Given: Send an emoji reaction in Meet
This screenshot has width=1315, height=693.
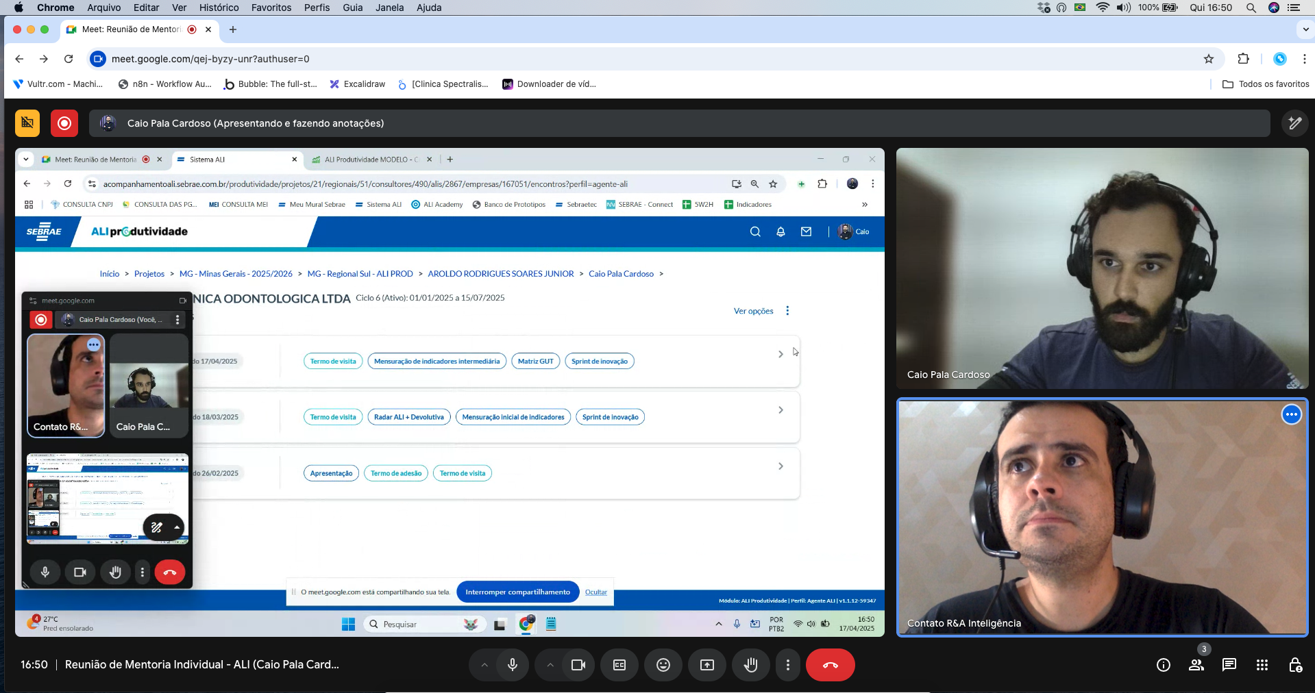Looking at the screenshot, I should [663, 665].
